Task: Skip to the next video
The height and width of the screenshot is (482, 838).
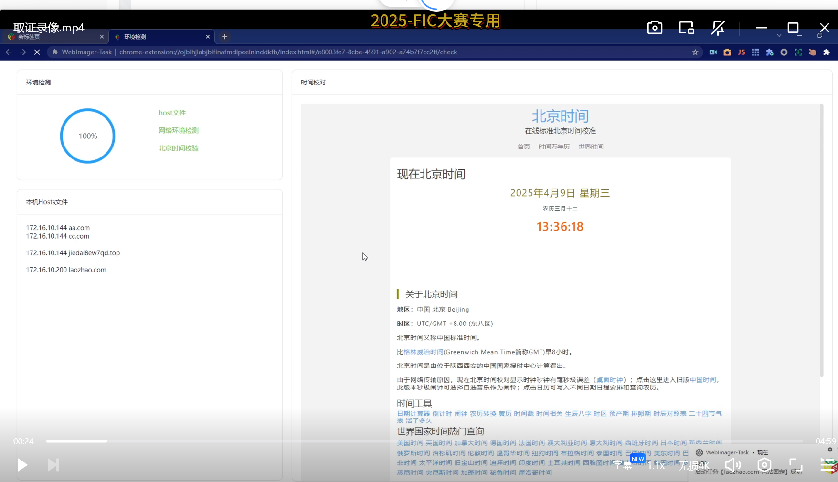Action: click(x=53, y=465)
